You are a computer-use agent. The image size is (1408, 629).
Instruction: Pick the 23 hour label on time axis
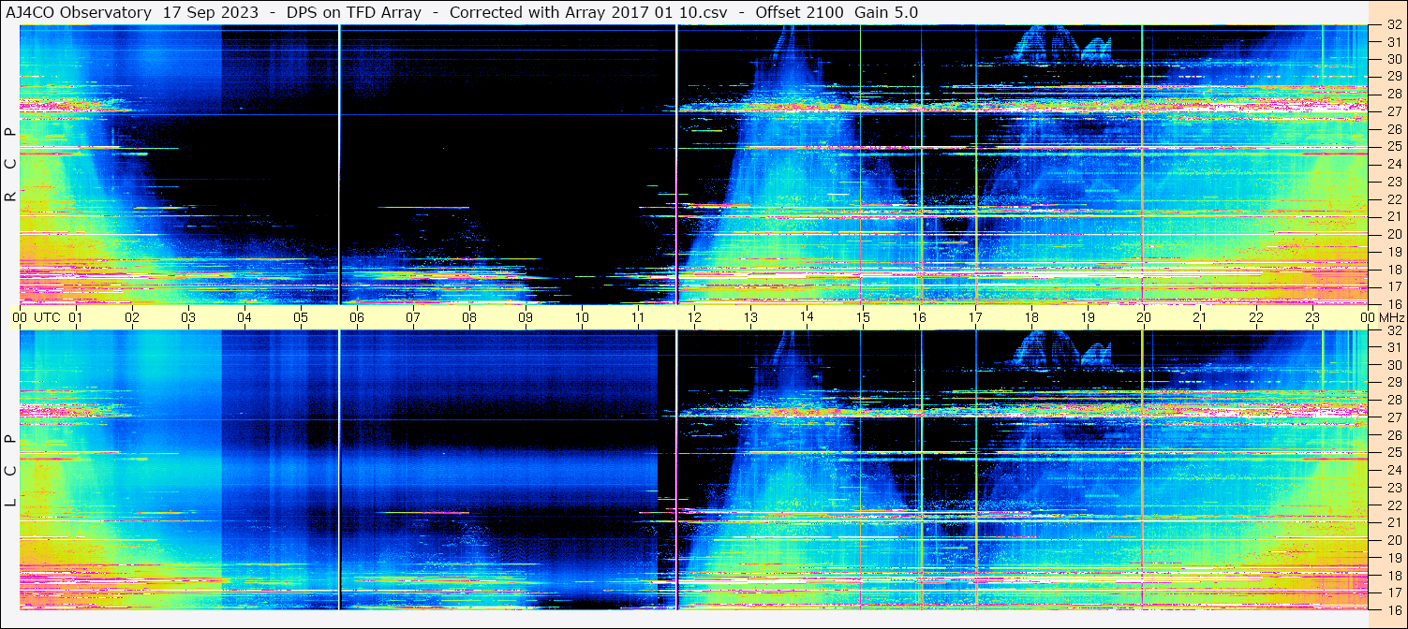1312,317
